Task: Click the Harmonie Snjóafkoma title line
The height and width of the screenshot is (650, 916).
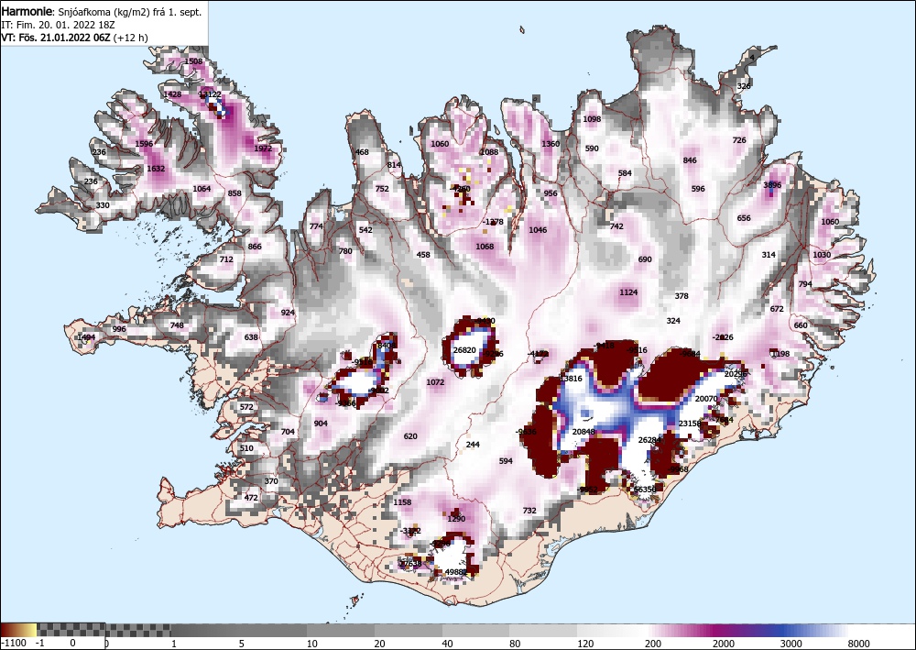Action: pyautogui.click(x=102, y=12)
